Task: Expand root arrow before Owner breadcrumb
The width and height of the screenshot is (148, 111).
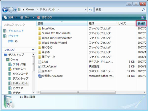Action: (23, 10)
